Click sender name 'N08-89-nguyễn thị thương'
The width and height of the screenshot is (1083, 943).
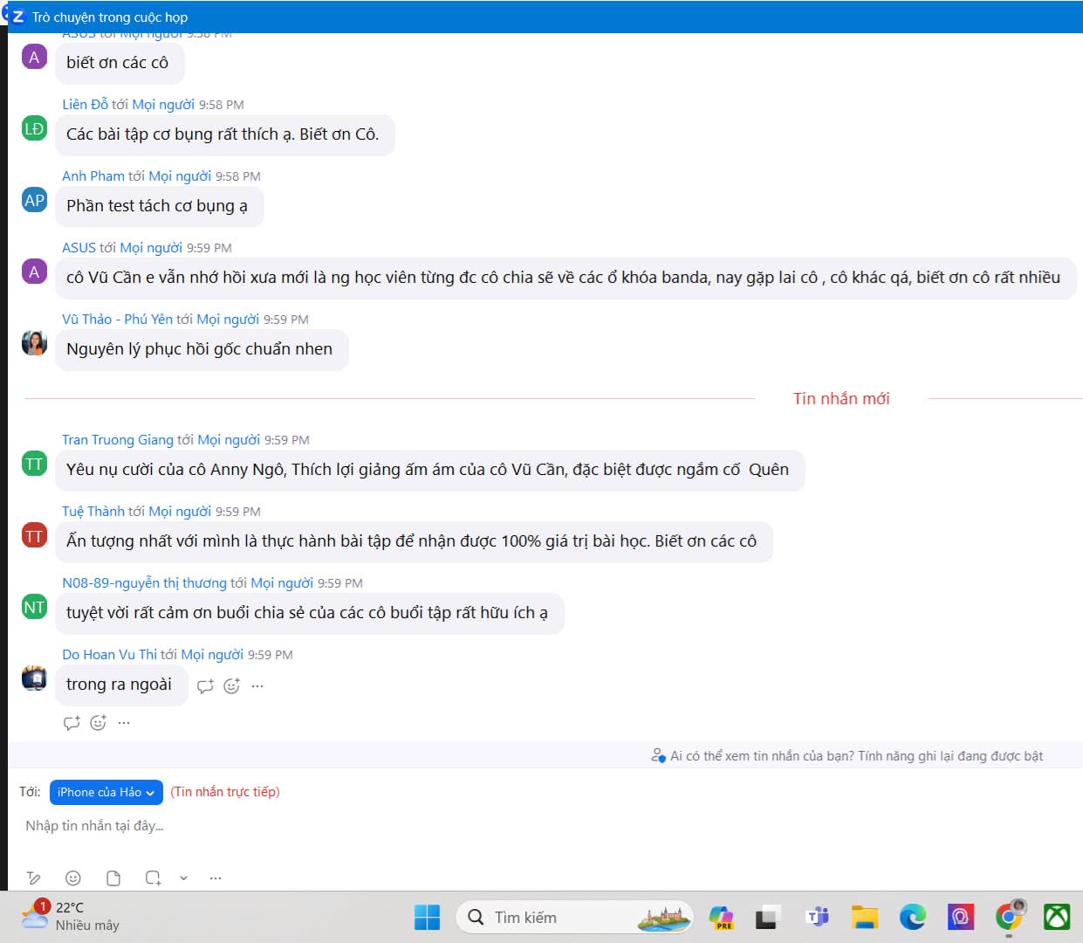point(144,582)
